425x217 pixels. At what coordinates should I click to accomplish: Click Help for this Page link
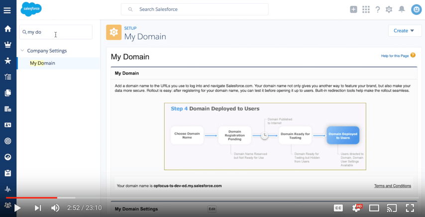(x=395, y=56)
